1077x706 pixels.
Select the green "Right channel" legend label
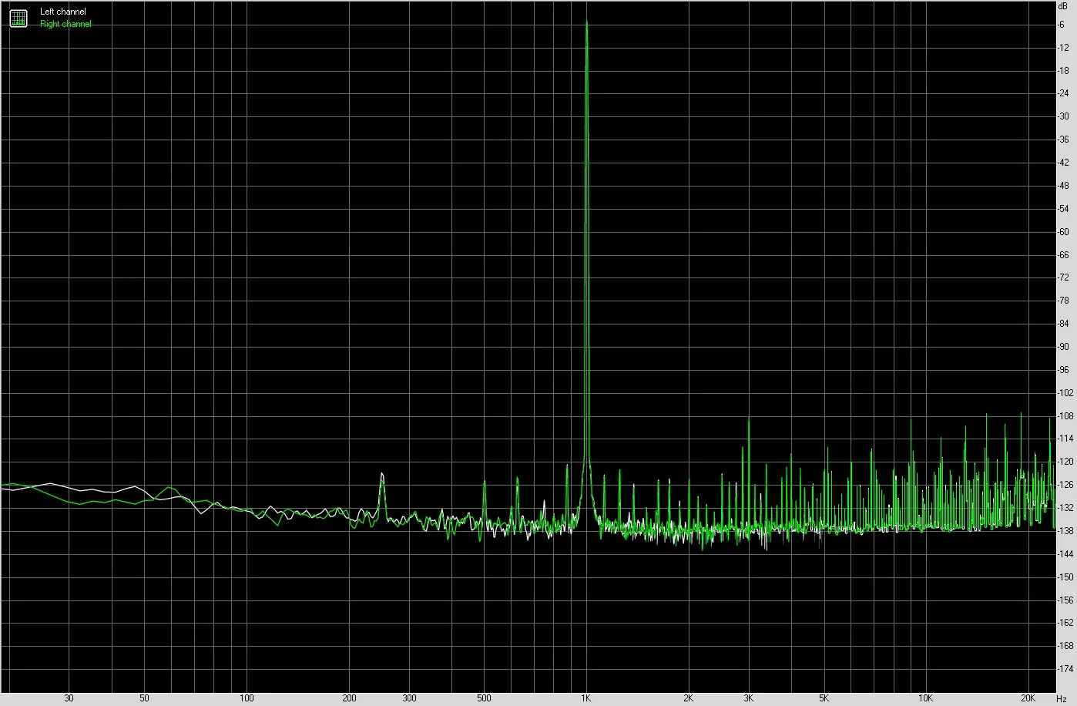click(x=65, y=24)
